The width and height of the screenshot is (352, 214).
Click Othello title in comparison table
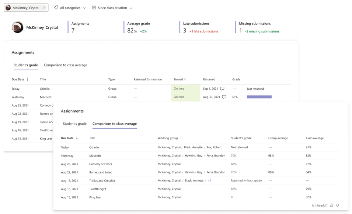pos(94,148)
